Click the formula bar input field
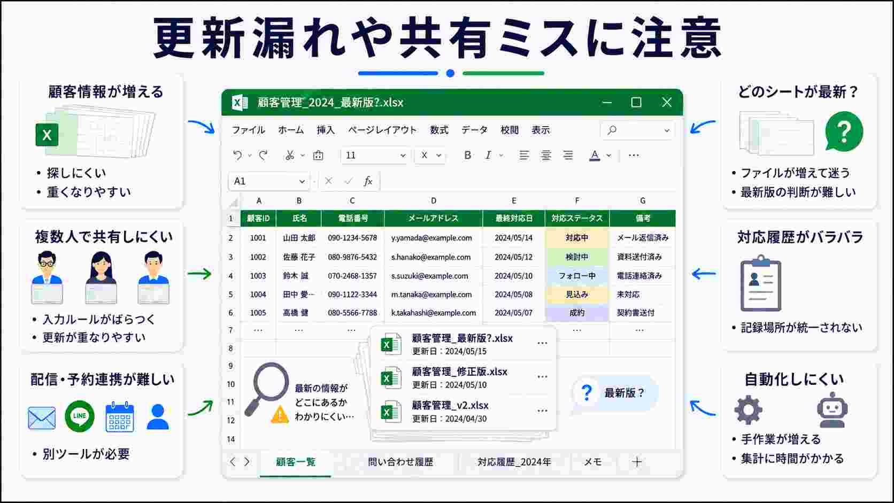894x503 pixels. (528, 181)
